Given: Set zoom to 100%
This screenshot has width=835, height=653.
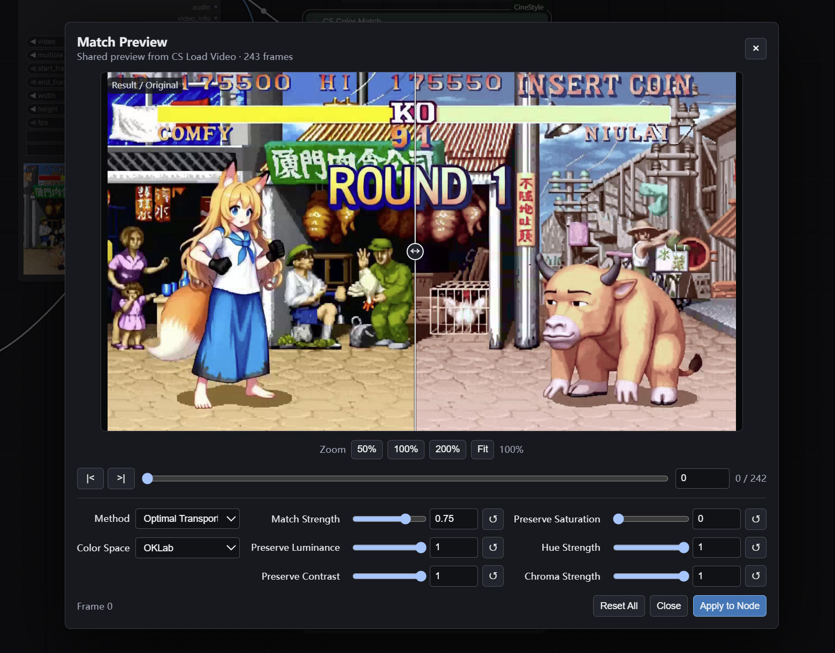Looking at the screenshot, I should (406, 450).
